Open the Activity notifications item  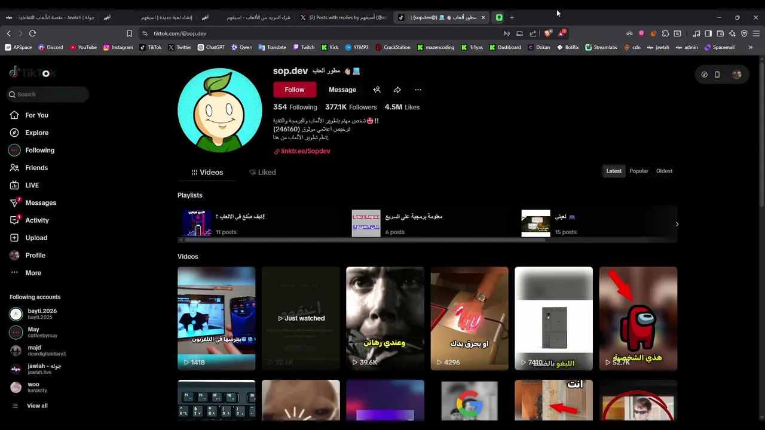click(x=29, y=220)
